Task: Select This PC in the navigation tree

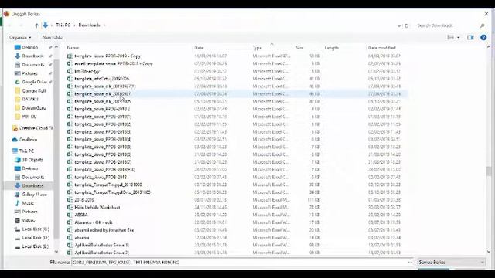Action: (26, 151)
